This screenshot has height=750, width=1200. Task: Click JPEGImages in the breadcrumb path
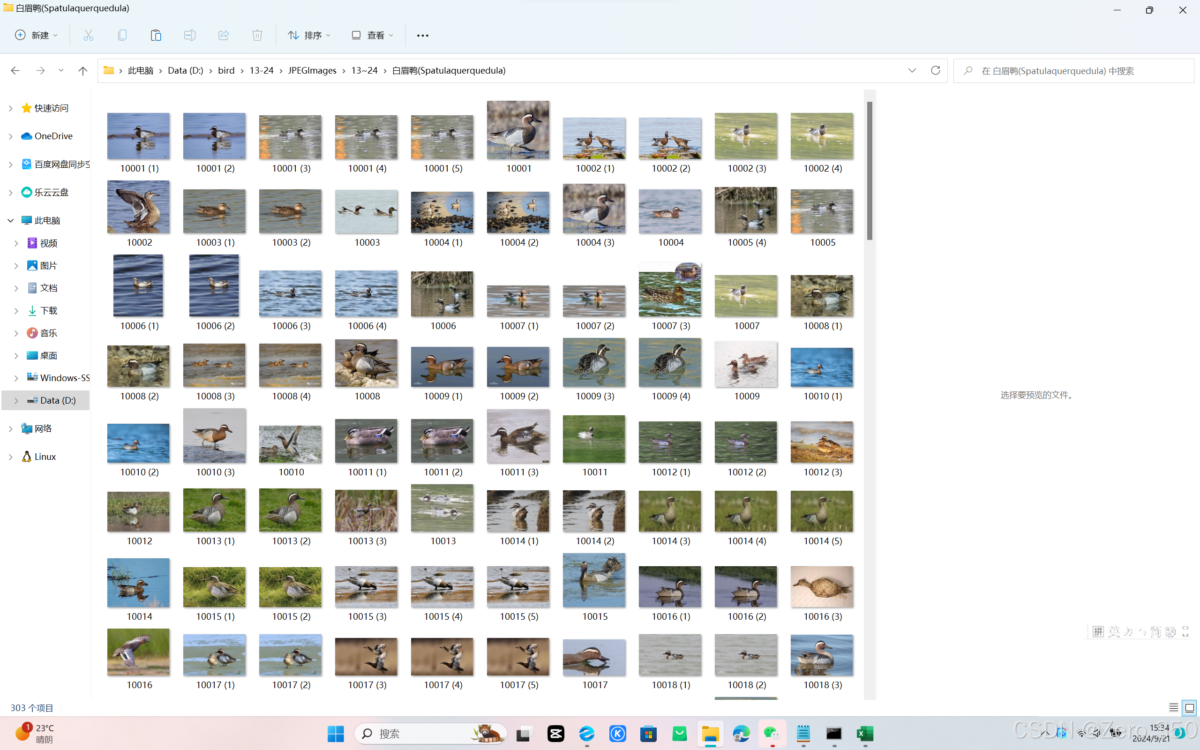click(x=312, y=70)
